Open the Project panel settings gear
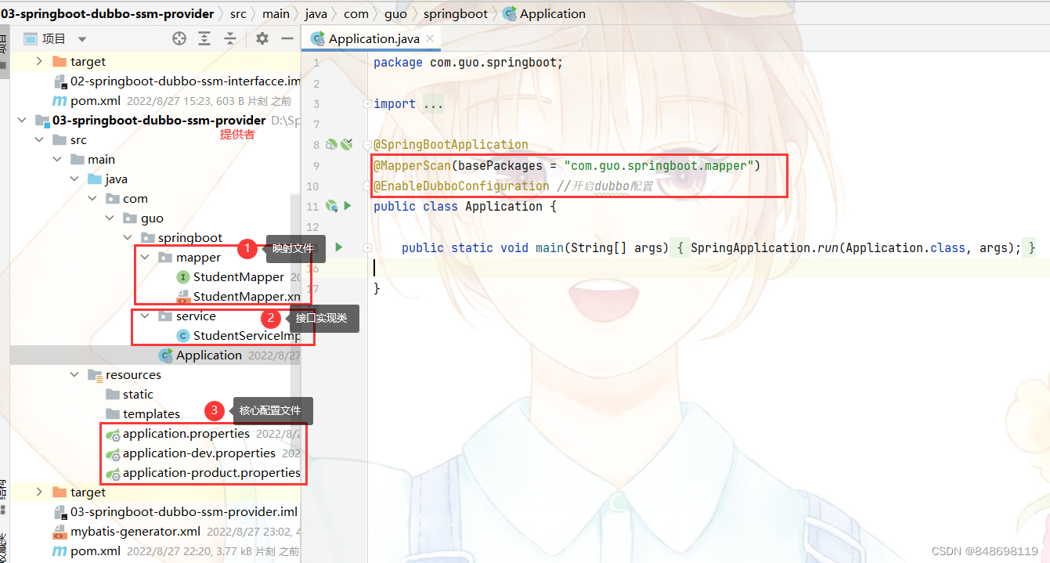The image size is (1050, 563). coord(262,38)
